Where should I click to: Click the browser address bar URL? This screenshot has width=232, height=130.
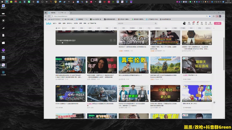pos(61,16)
